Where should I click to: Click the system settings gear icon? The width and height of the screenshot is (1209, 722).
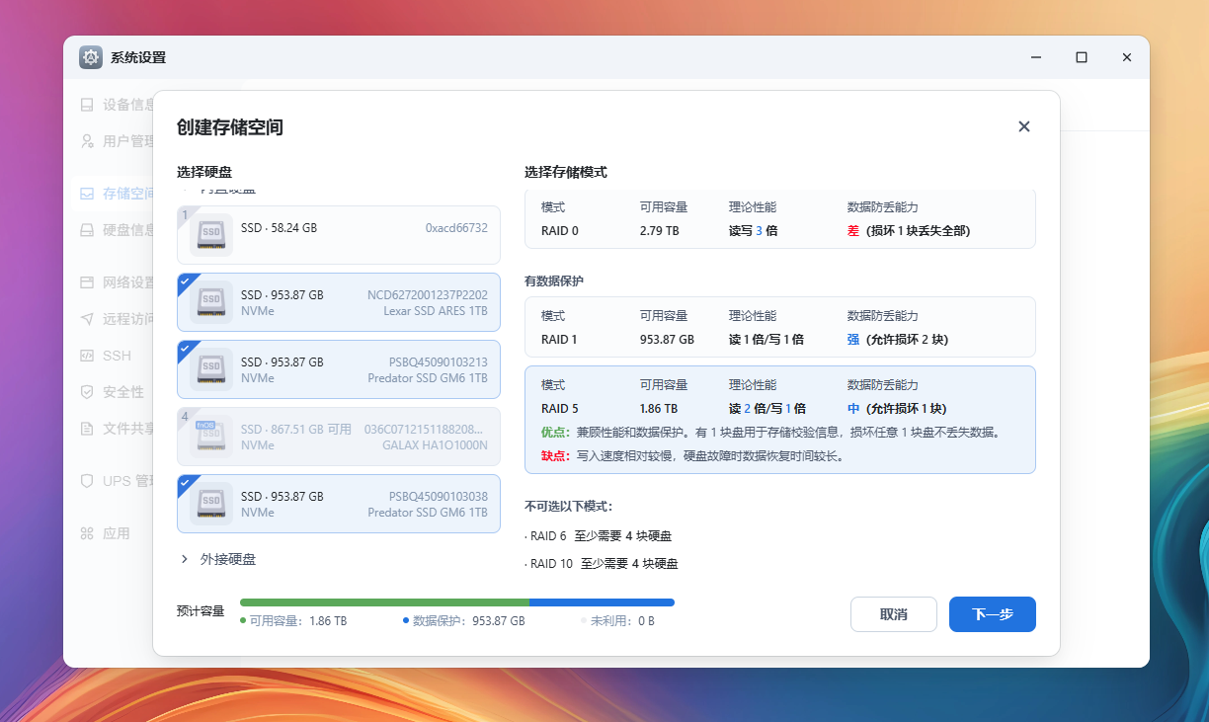91,57
